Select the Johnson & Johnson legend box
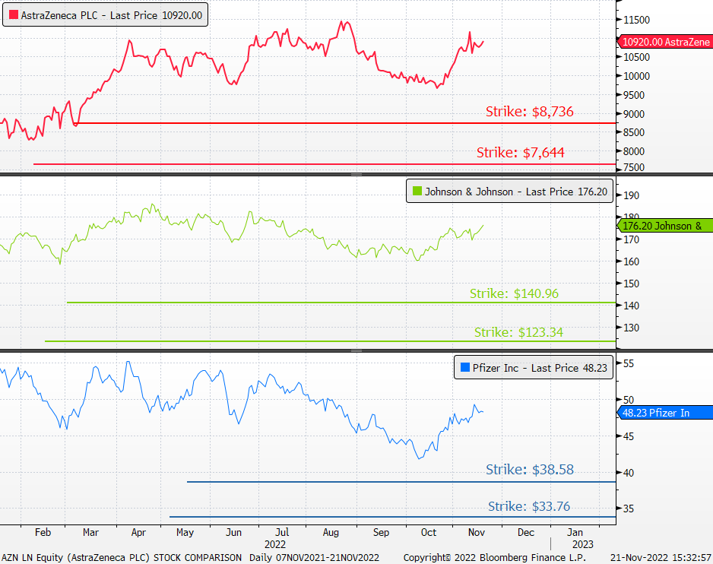Image resolution: width=713 pixels, height=564 pixels. 509,192
